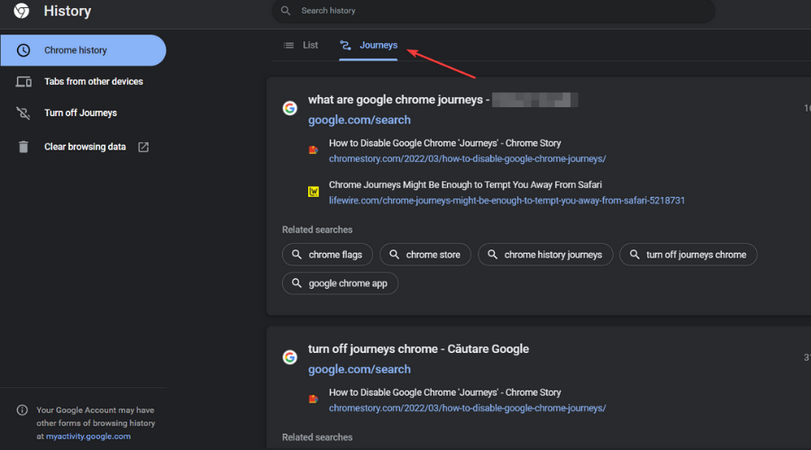Open the 'turn off journeys chrome - Căutare Google' title
Screen dimensions: 811x450
[x=418, y=348]
